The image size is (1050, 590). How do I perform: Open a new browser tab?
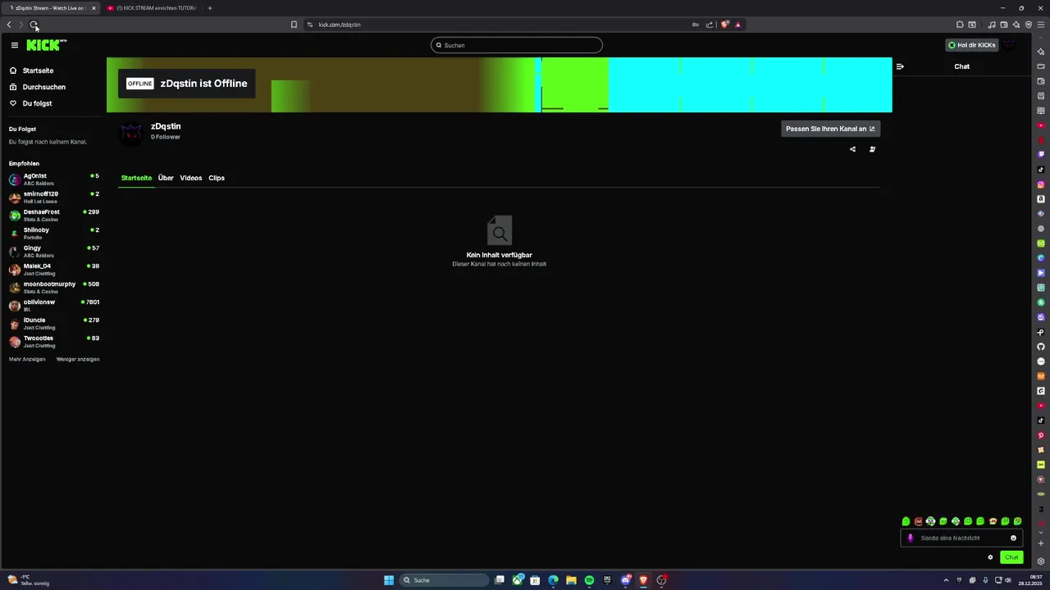(209, 8)
